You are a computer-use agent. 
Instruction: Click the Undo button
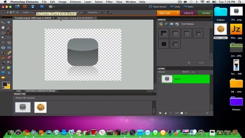pyautogui.click(x=175, y=7)
